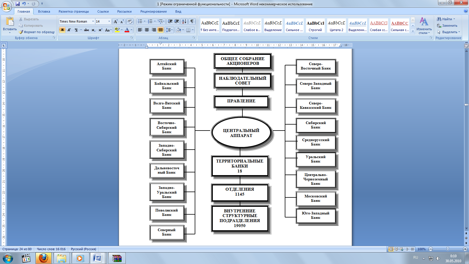Click the WinRAR icon on taskbar

click(117, 258)
